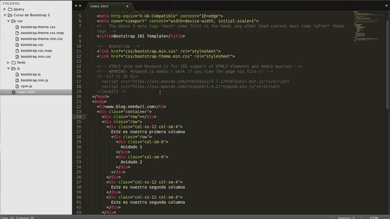Click file icon beside bootstrap-theme.css
This screenshot has height=219, width=390.
click(17, 27)
